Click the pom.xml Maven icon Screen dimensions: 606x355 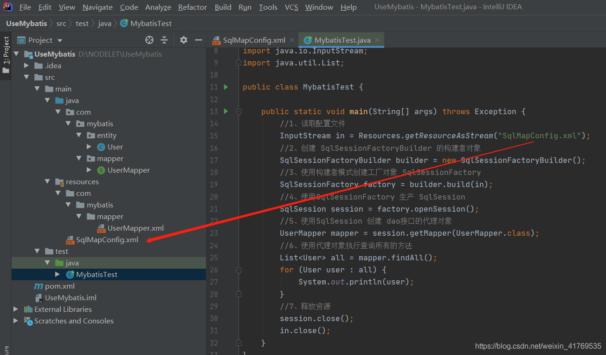point(39,286)
